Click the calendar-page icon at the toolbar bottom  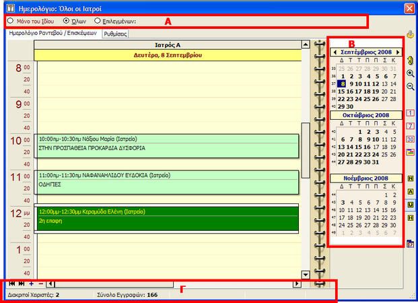411,244
